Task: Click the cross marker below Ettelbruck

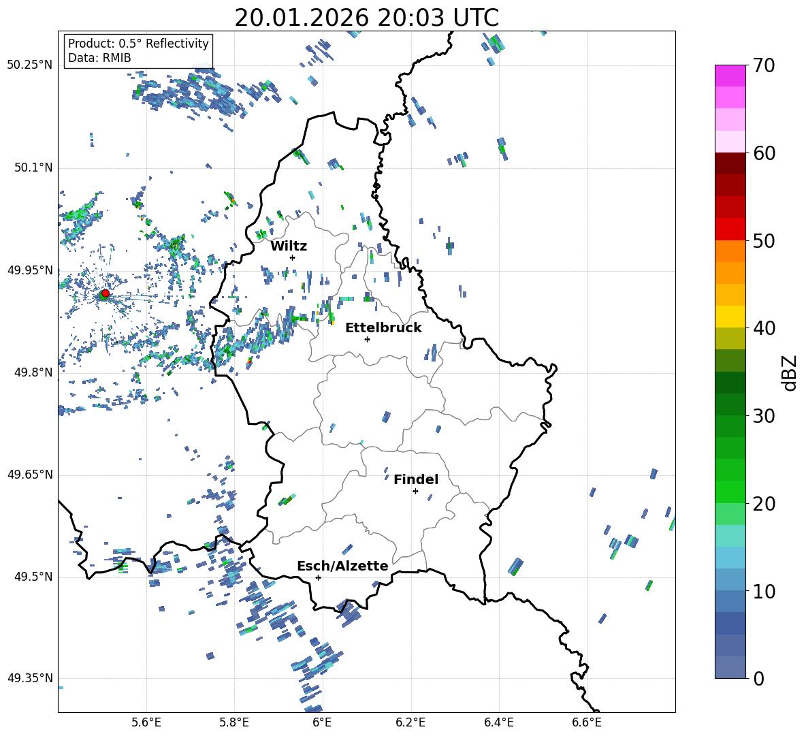Action: [x=367, y=339]
